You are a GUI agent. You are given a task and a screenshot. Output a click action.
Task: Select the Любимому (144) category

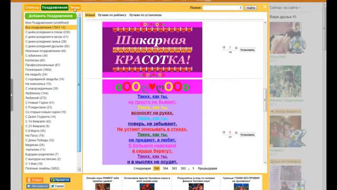point(37,93)
